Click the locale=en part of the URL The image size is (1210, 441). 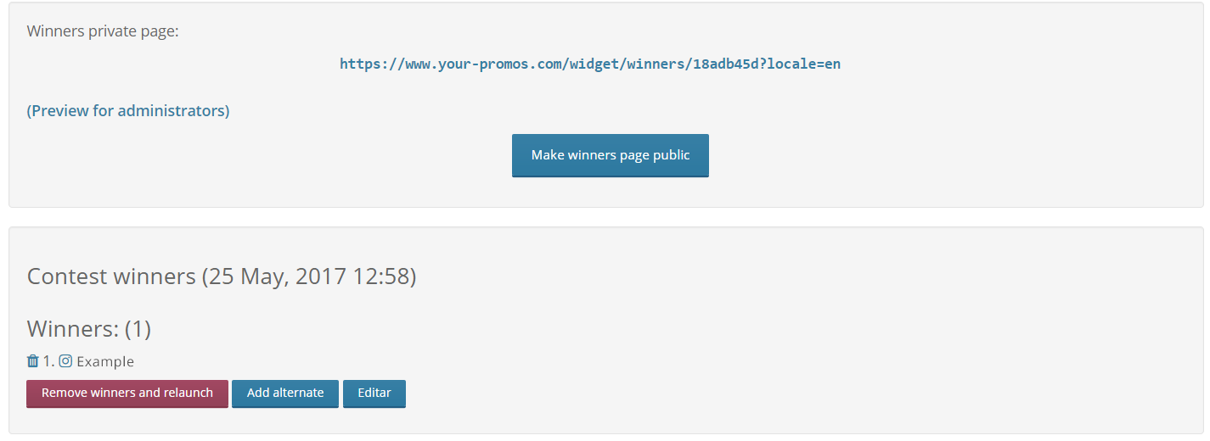point(804,64)
